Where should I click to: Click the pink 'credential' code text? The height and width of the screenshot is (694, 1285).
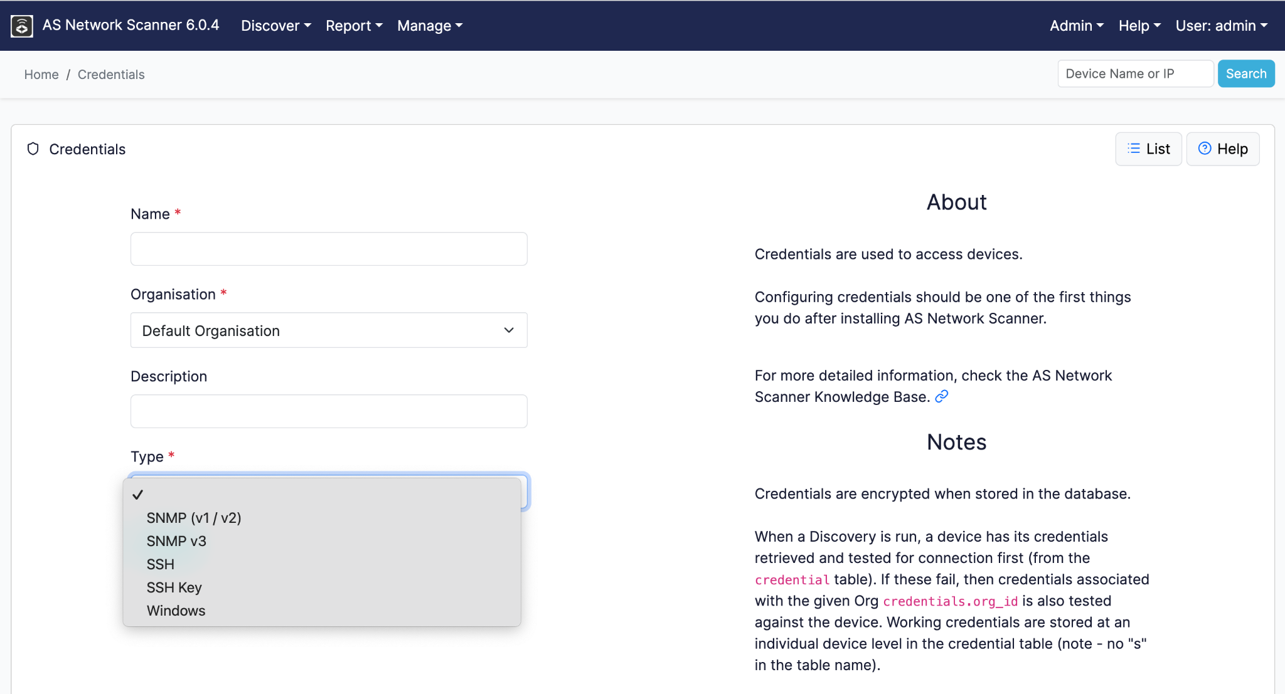[x=792, y=580]
